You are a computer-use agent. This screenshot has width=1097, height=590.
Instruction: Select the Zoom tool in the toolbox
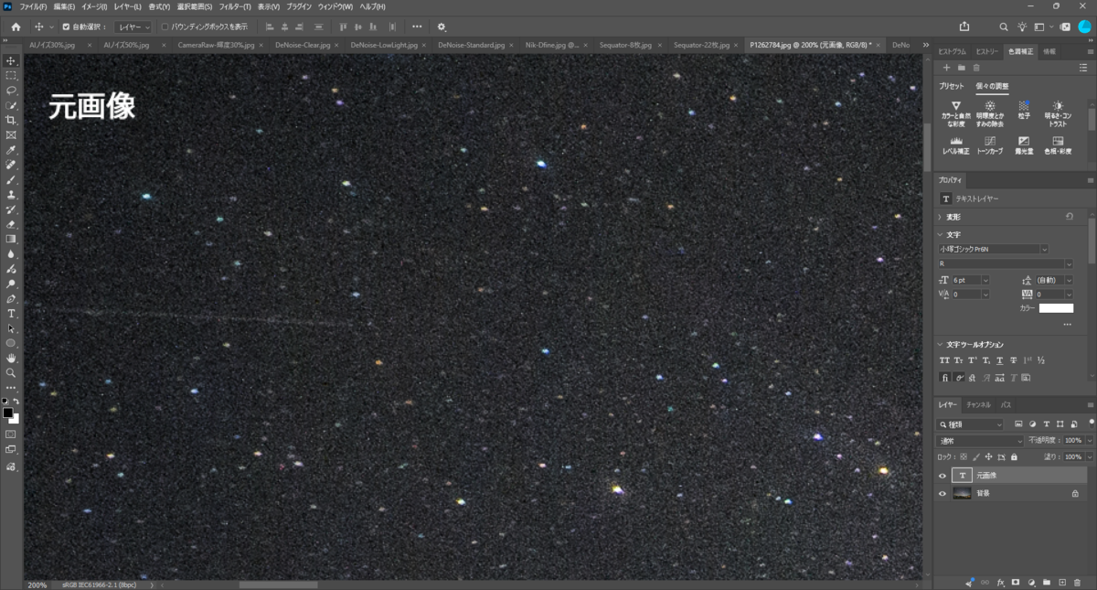[11, 372]
